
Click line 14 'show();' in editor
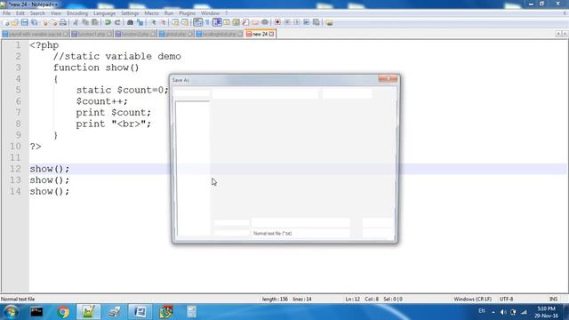coord(50,191)
